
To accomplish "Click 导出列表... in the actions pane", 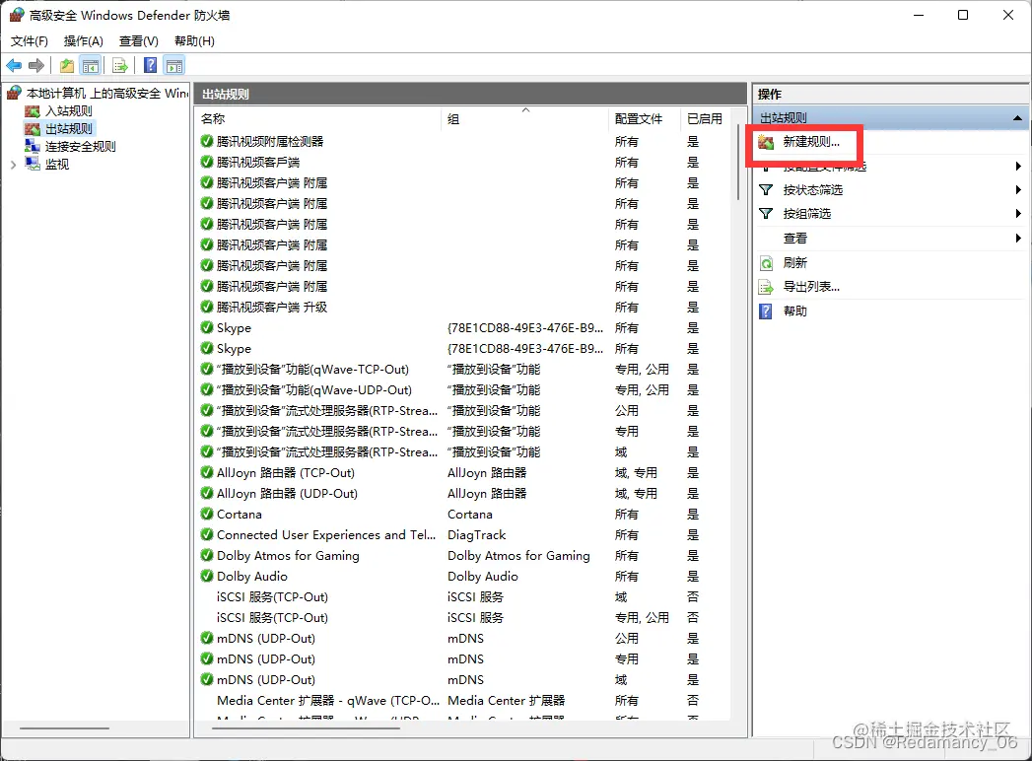I will click(x=811, y=287).
